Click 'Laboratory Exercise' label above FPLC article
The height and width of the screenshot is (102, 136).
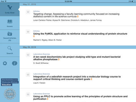click(x=42, y=94)
